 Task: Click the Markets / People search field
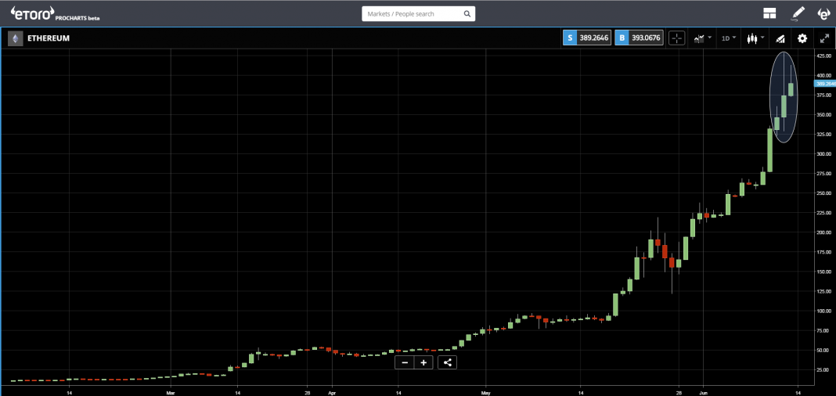point(418,14)
